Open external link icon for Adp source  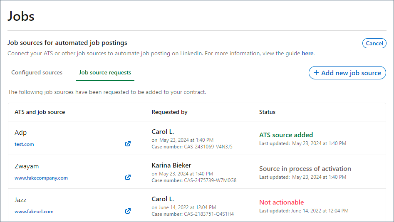coord(128,144)
